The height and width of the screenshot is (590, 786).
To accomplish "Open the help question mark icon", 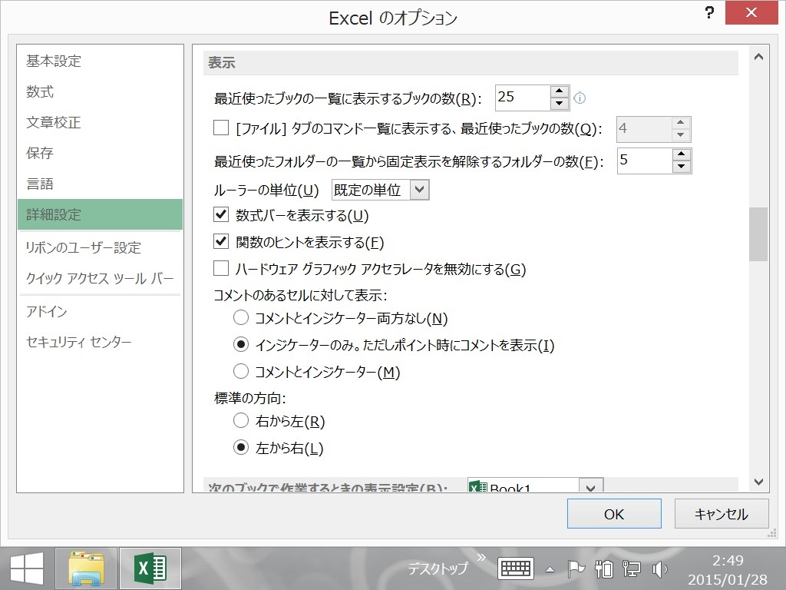I will [x=708, y=12].
